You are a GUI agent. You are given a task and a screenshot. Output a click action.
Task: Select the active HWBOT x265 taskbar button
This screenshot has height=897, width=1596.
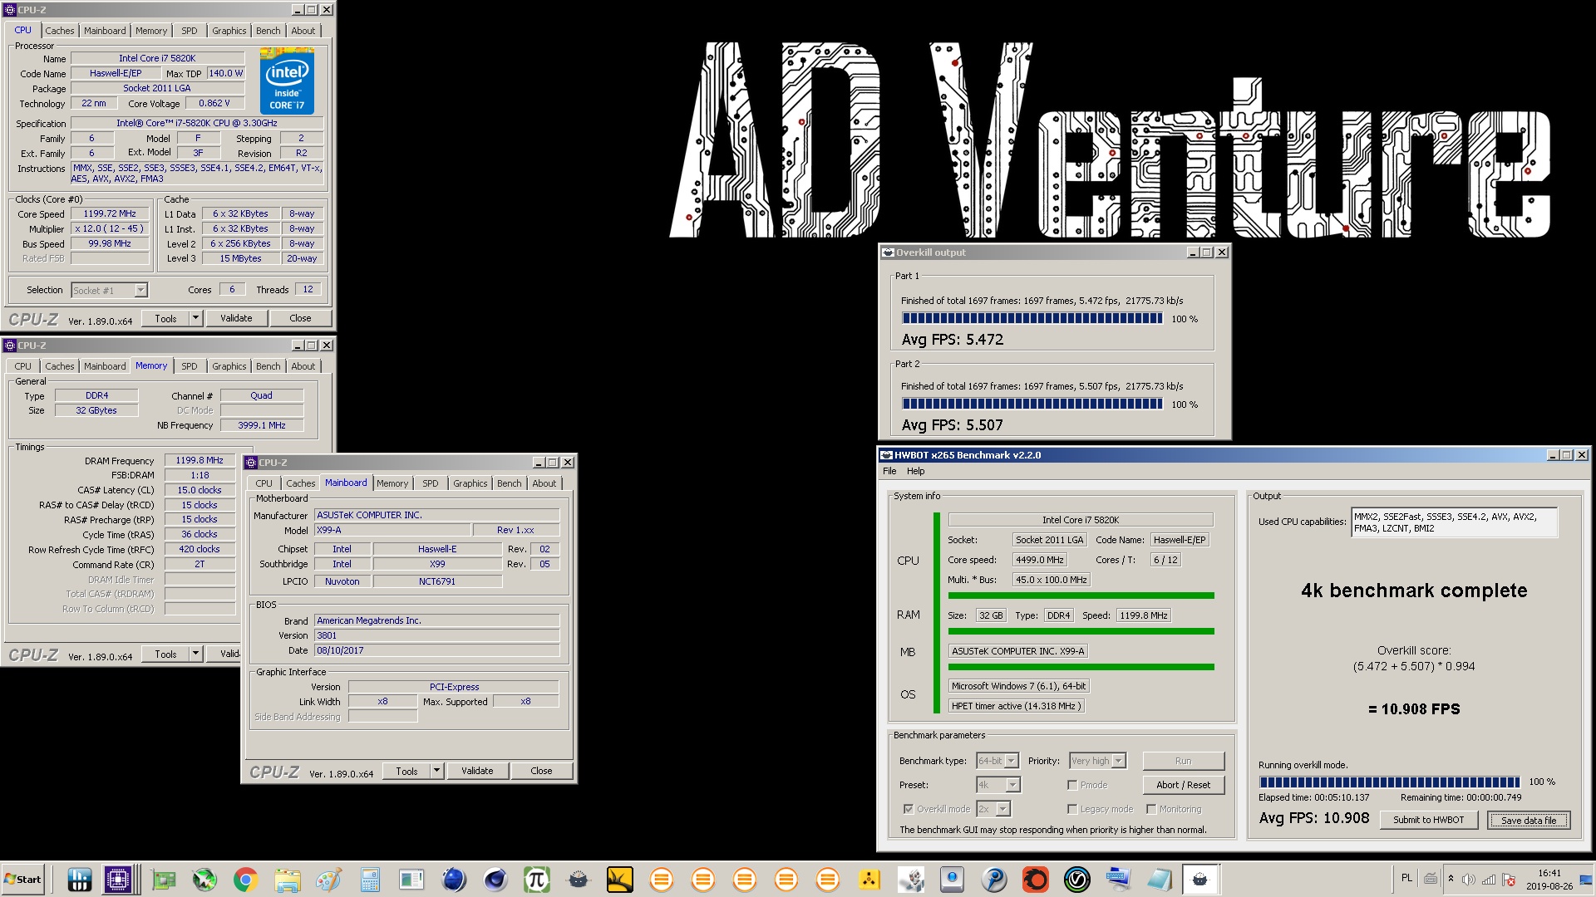click(1199, 879)
